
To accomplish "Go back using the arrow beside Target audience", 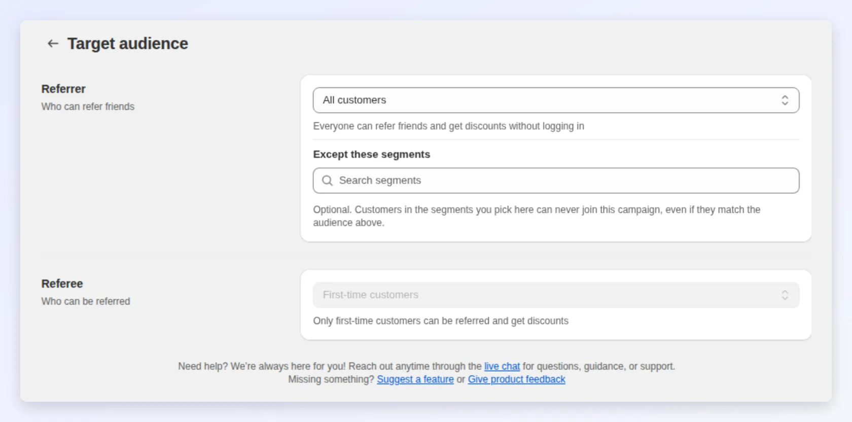I will pyautogui.click(x=53, y=44).
